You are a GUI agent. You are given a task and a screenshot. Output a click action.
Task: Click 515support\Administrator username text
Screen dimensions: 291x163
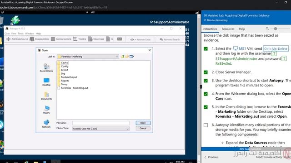point(236,59)
